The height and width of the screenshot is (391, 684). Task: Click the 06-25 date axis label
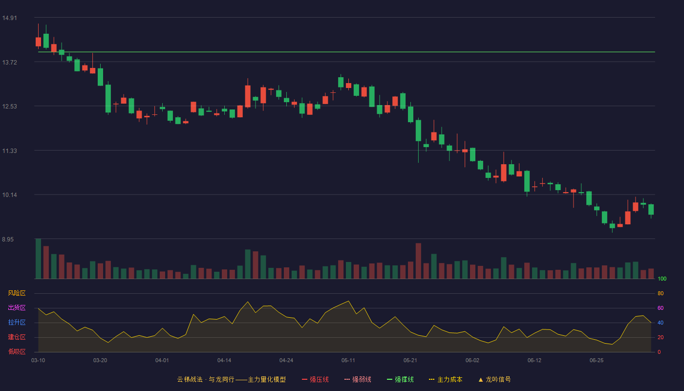pos(597,360)
